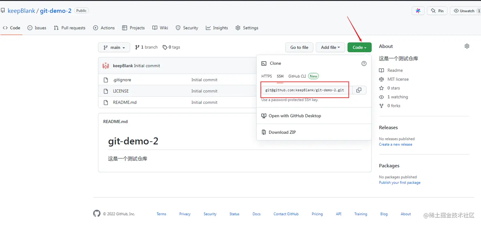This screenshot has height=225, width=481.
Task: Click the Privacy footer link
Action: (x=185, y=214)
